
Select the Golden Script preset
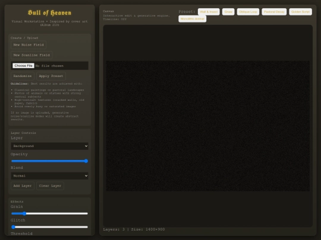(301, 12)
